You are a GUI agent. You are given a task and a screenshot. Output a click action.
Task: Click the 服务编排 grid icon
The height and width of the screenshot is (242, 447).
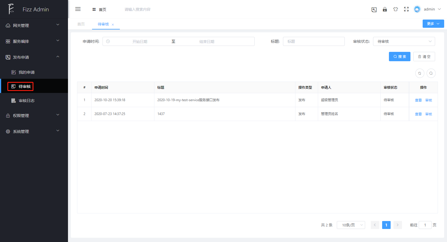click(x=8, y=41)
